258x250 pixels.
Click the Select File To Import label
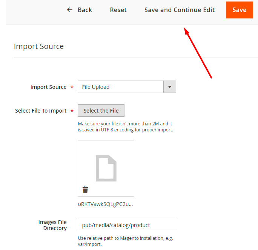41,111
